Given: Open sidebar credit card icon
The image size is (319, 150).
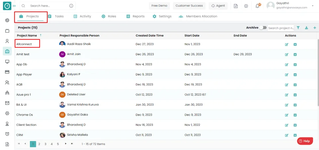Looking at the screenshot, I should tap(7, 72).
